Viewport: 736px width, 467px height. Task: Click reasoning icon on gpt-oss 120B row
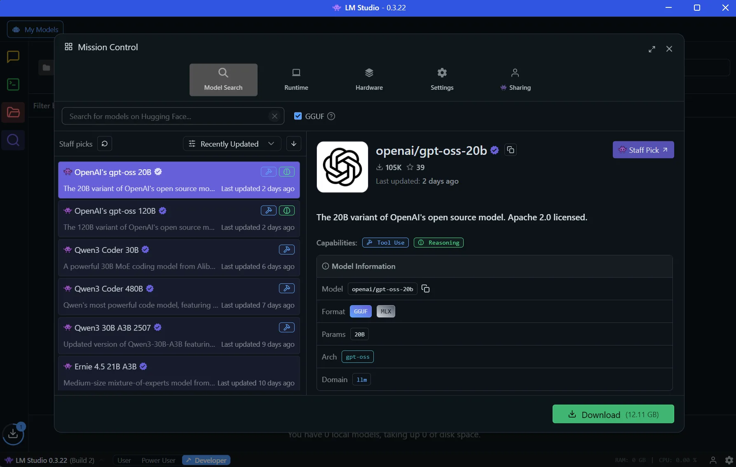coord(287,210)
